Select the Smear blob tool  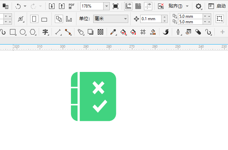(198, 32)
